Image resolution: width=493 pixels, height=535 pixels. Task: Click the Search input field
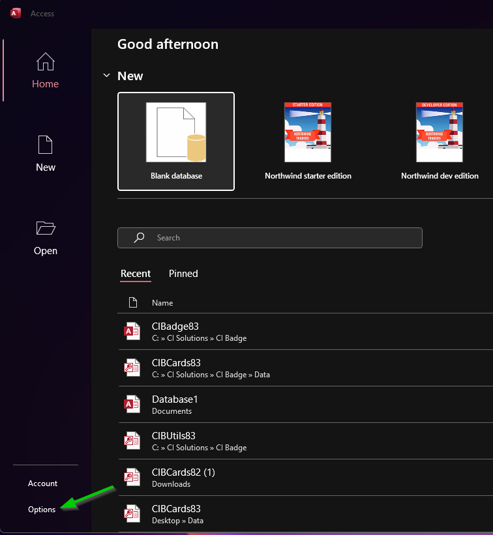[x=270, y=238]
